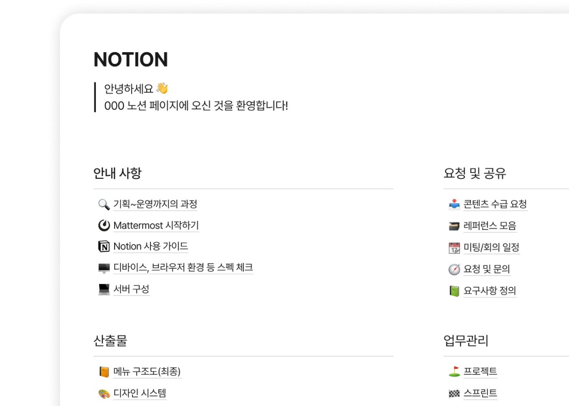Open the 요구사항 정의 page link
The height and width of the screenshot is (406, 569).
[x=490, y=291]
